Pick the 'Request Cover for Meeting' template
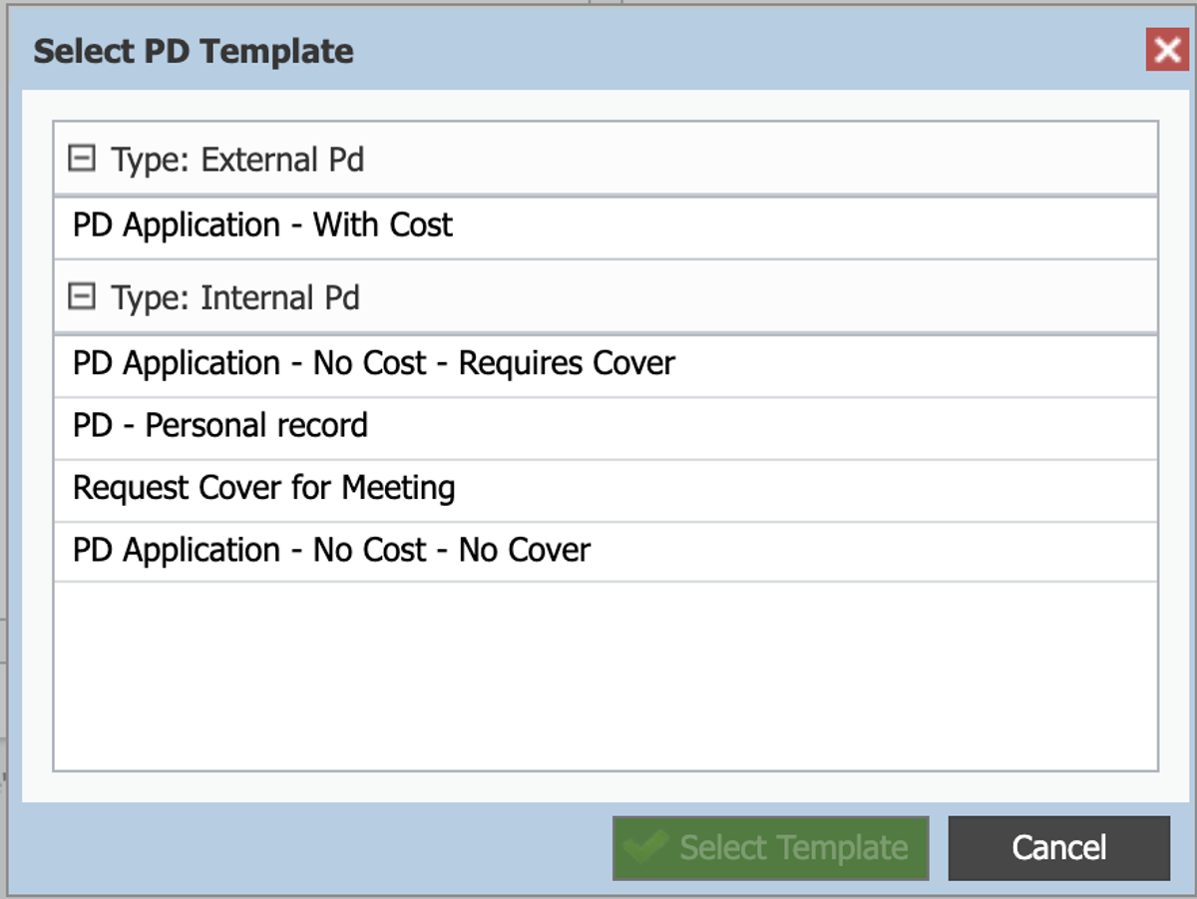This screenshot has width=1197, height=899. coord(263,489)
